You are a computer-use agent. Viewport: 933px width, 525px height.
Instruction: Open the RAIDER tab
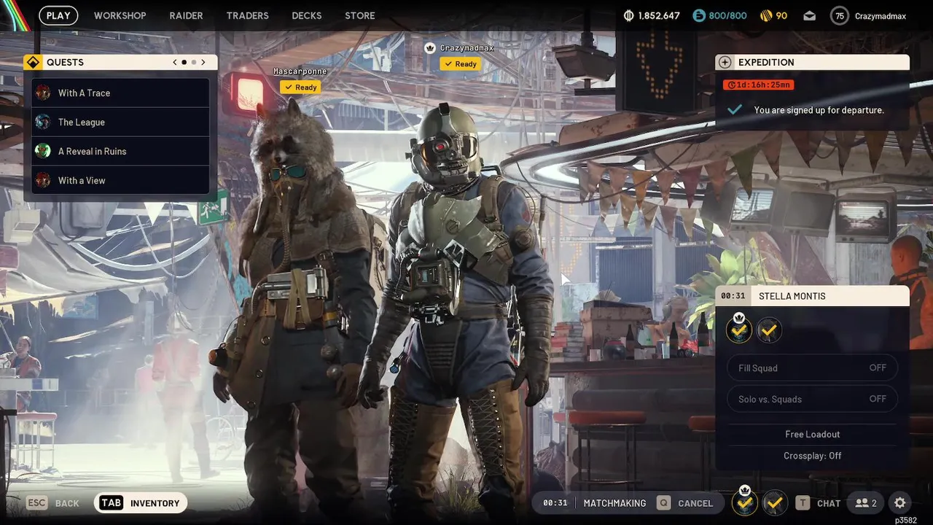click(186, 15)
